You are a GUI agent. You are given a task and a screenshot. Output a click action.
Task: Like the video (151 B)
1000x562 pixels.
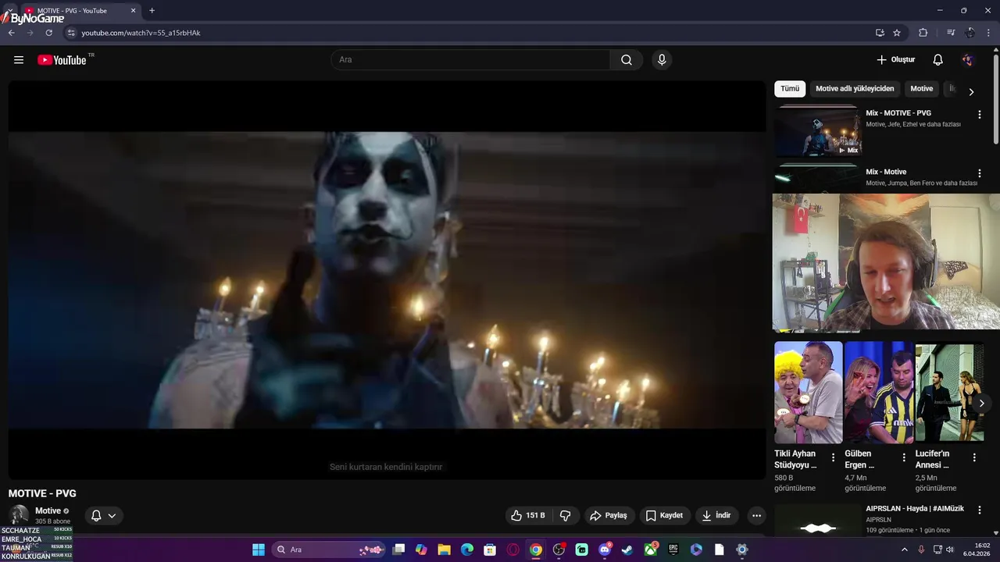pos(528,515)
